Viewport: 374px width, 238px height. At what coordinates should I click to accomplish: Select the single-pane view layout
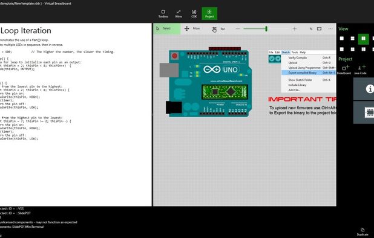(x=342, y=38)
